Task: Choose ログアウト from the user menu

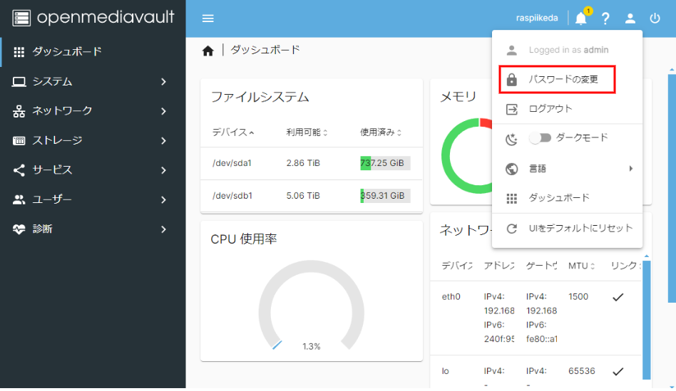Action: click(550, 109)
